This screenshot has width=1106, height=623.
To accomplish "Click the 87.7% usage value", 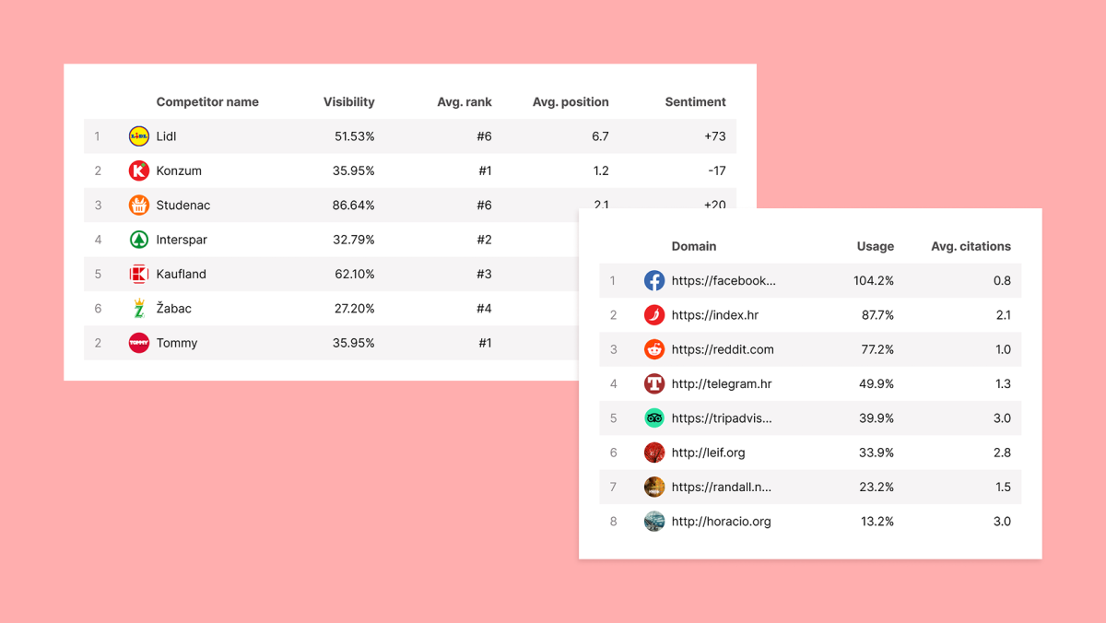I will [877, 315].
